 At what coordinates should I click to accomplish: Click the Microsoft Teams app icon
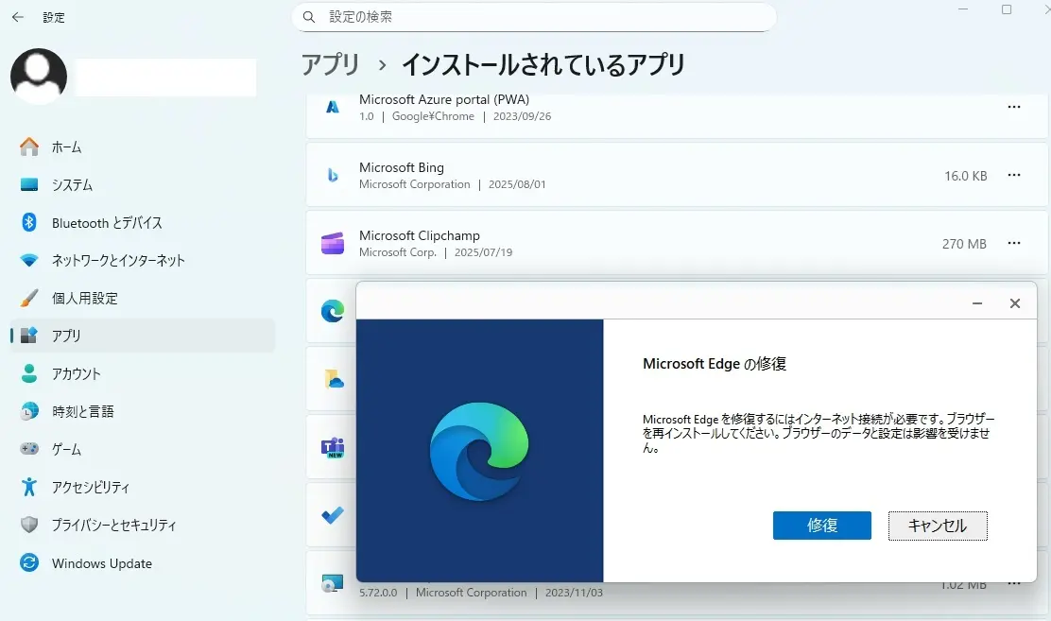point(333,447)
